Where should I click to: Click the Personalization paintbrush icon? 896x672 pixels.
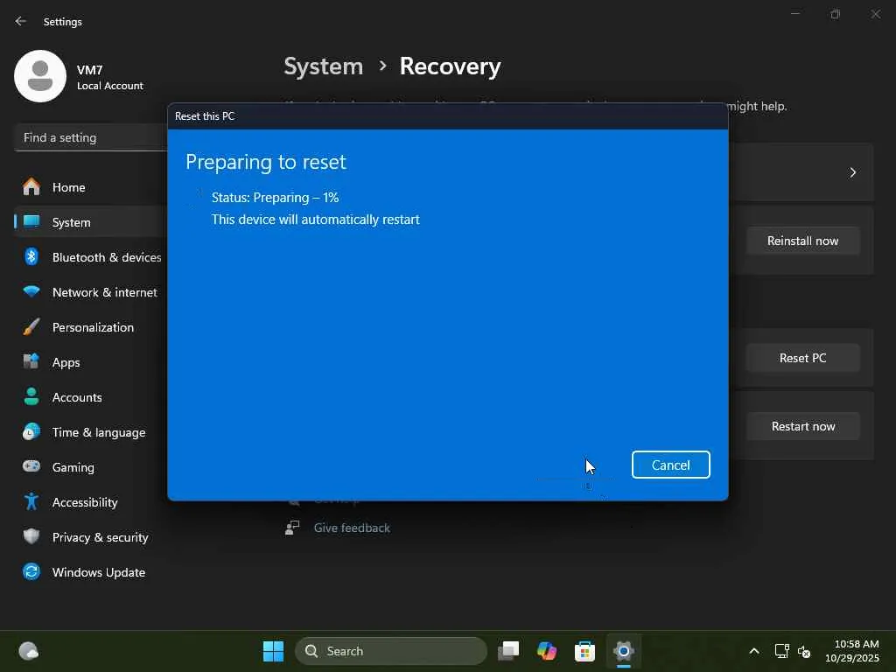(x=31, y=327)
